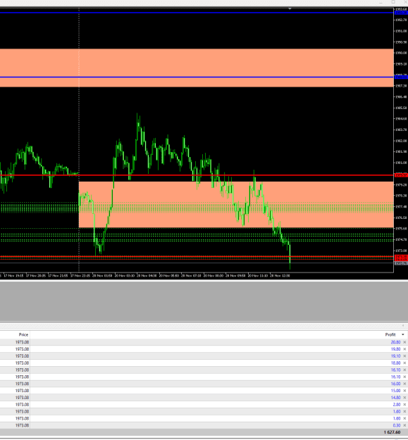Close the position with profit 2.80
This screenshot has height=440, width=408.
click(x=404, y=405)
